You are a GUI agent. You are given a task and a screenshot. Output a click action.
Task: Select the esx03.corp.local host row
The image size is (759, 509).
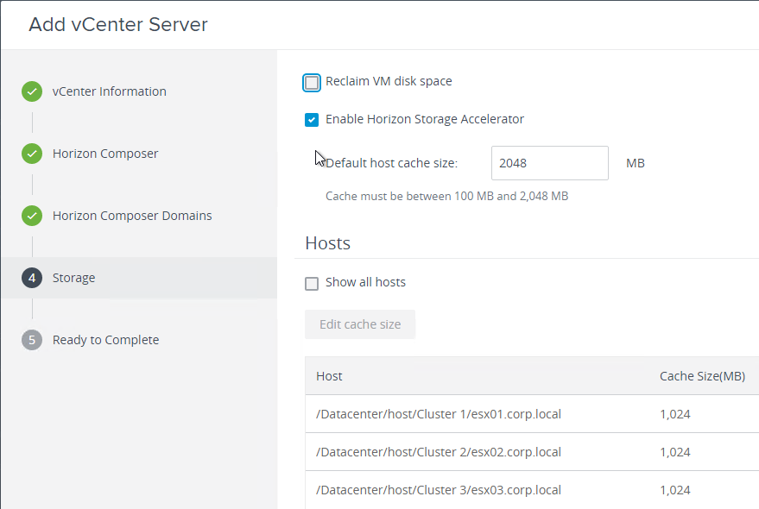pos(532,490)
